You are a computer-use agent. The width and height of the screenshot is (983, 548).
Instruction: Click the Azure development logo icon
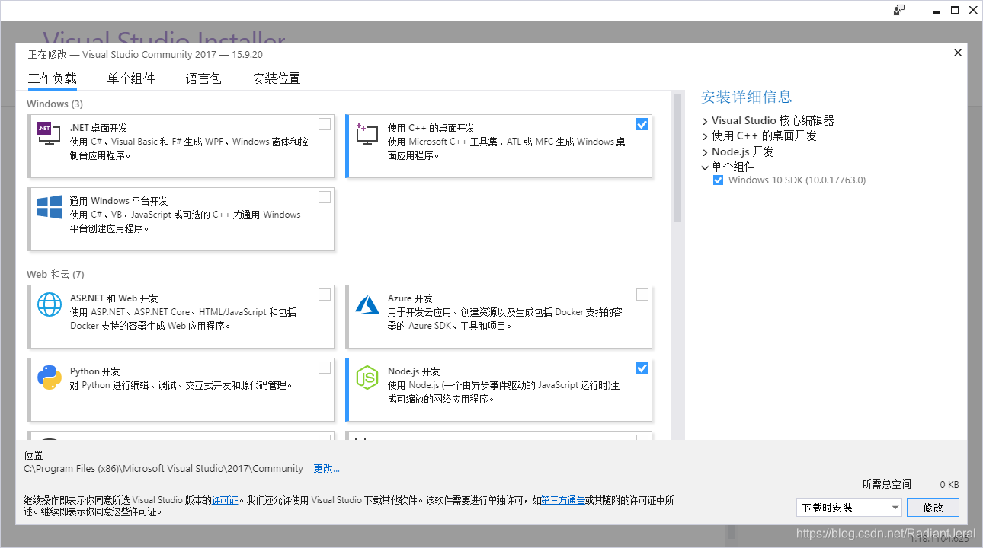coord(367,304)
